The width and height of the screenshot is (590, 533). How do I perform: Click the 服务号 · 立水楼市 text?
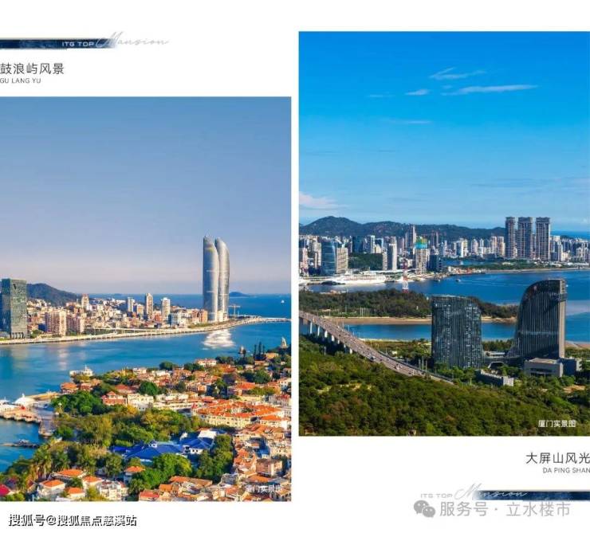pyautogui.click(x=505, y=510)
